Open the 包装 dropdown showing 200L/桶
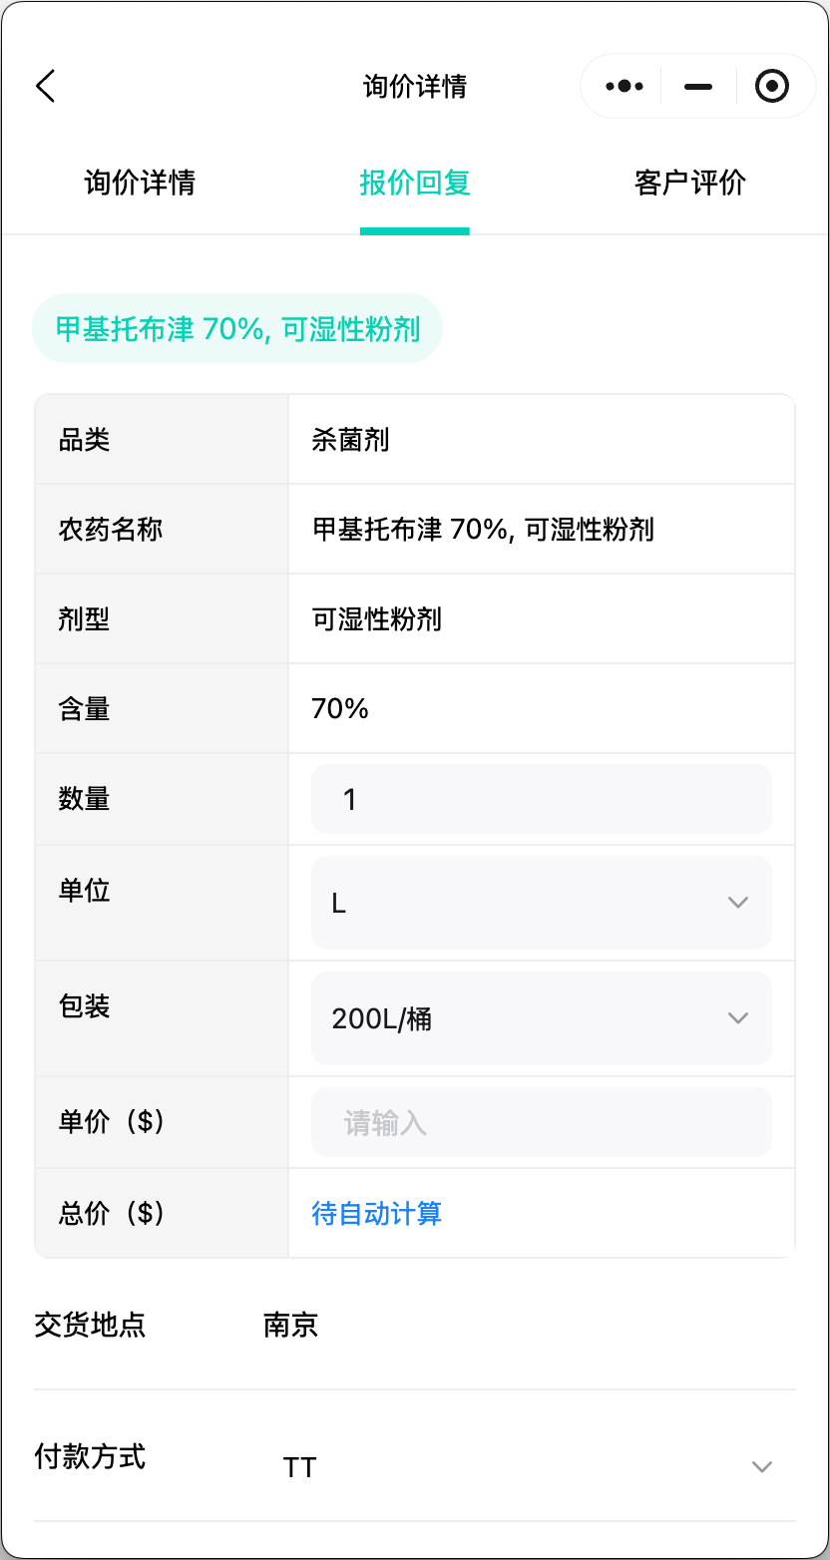The image size is (830, 1560). 542,1018
